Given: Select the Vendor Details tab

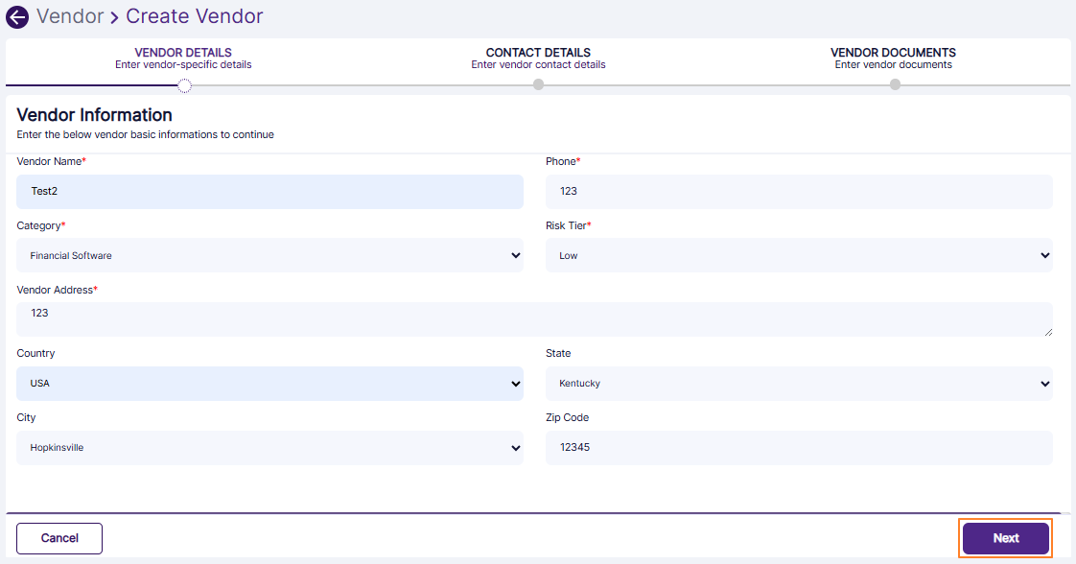Looking at the screenshot, I should click(183, 59).
